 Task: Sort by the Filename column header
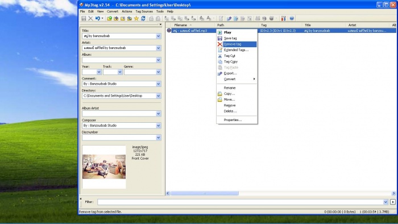coord(193,25)
